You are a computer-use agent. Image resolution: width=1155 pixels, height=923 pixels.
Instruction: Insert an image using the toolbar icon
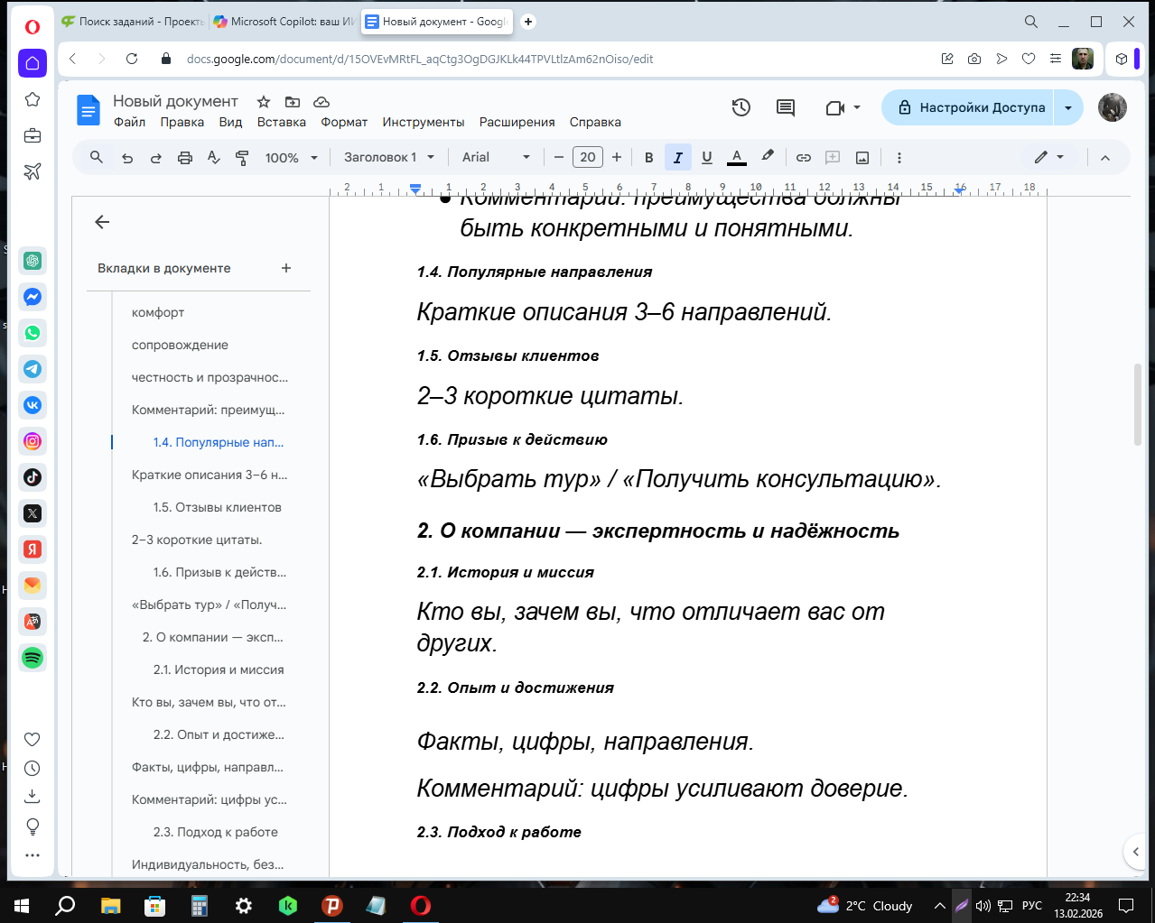click(861, 157)
